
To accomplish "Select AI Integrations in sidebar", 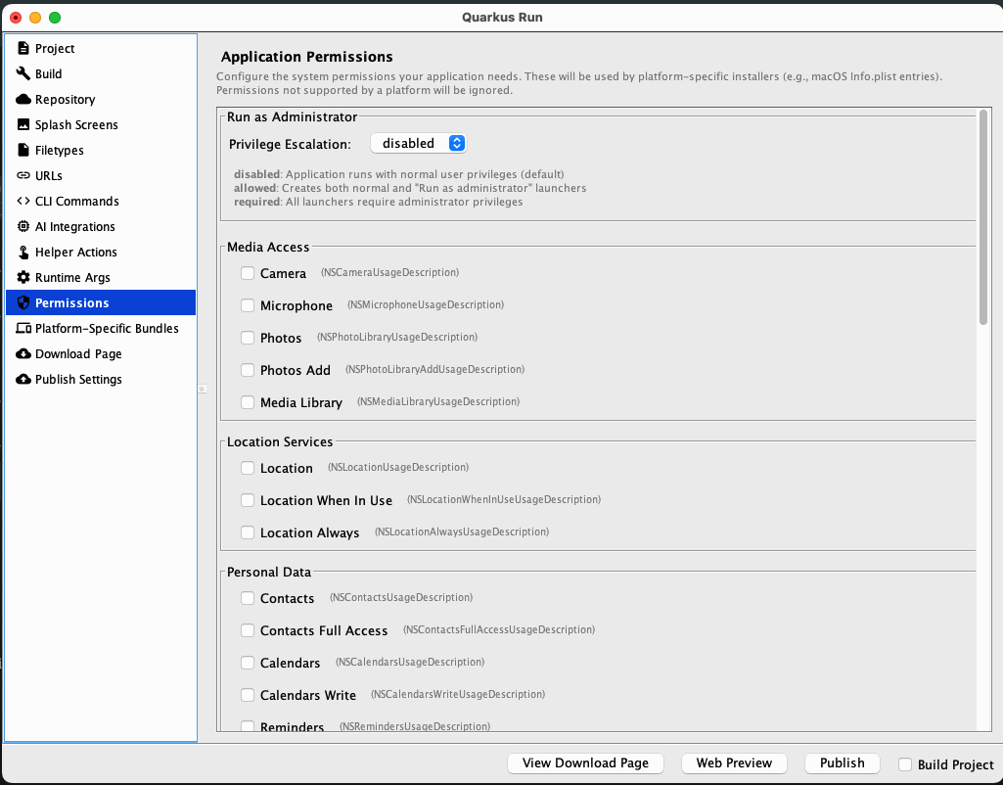I will (101, 226).
